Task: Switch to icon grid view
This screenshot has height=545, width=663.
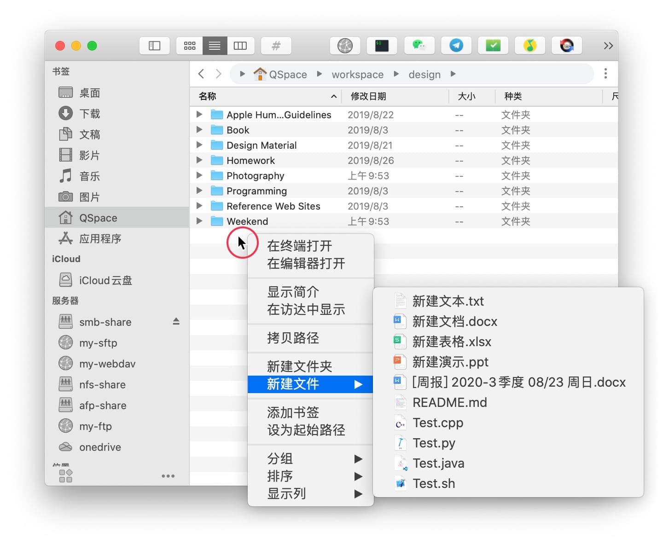Action: [x=190, y=46]
